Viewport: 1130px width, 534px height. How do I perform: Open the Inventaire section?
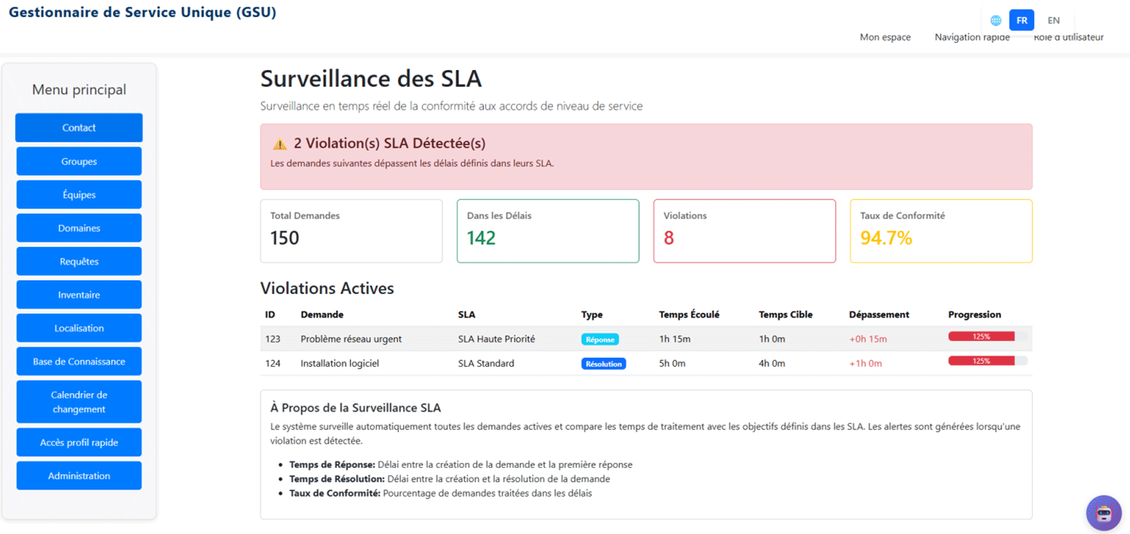[x=78, y=294]
